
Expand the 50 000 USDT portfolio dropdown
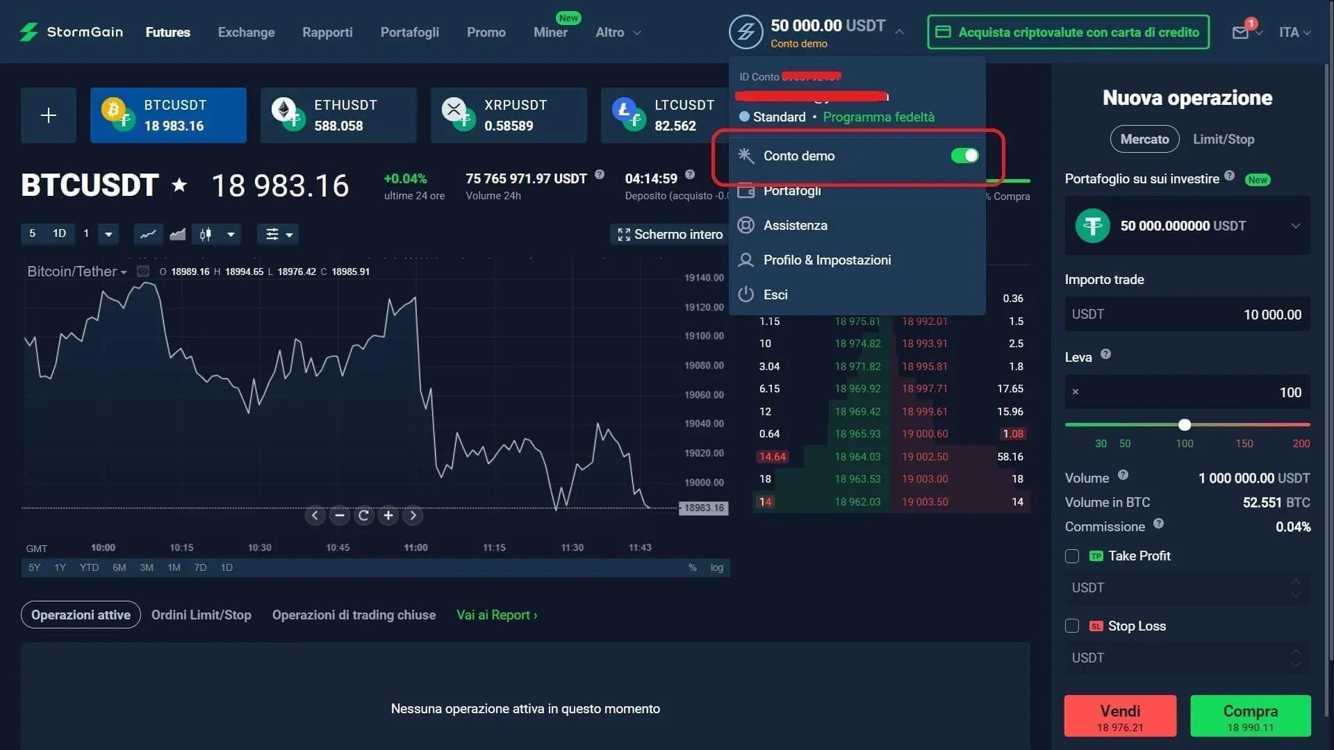(x=1296, y=225)
